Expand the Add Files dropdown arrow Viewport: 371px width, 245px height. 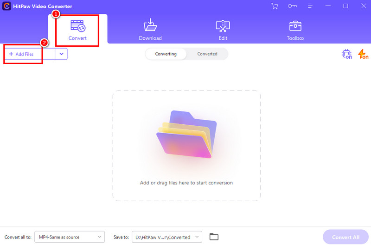click(x=61, y=54)
